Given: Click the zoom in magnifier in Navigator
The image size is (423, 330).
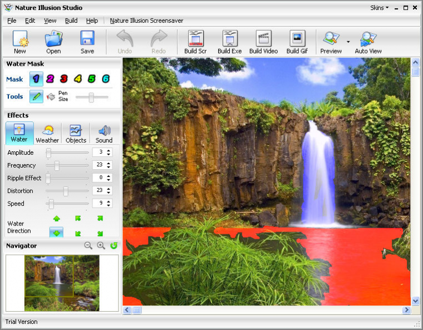Looking at the screenshot, I should pyautogui.click(x=101, y=245).
